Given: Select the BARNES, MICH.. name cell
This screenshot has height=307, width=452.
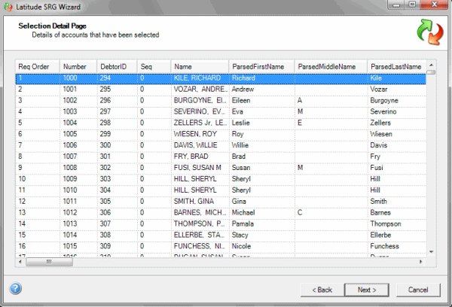Looking at the screenshot, I should point(200,213).
